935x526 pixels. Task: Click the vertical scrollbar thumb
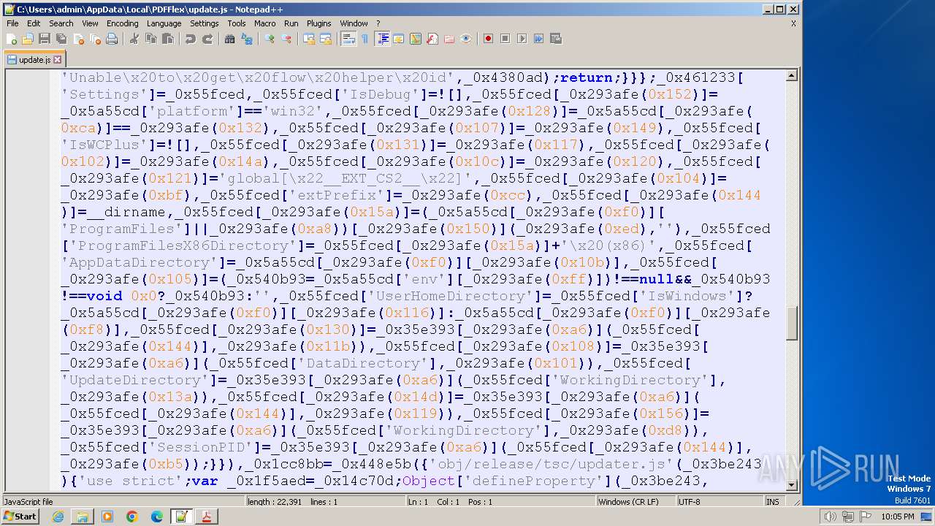tap(792, 323)
